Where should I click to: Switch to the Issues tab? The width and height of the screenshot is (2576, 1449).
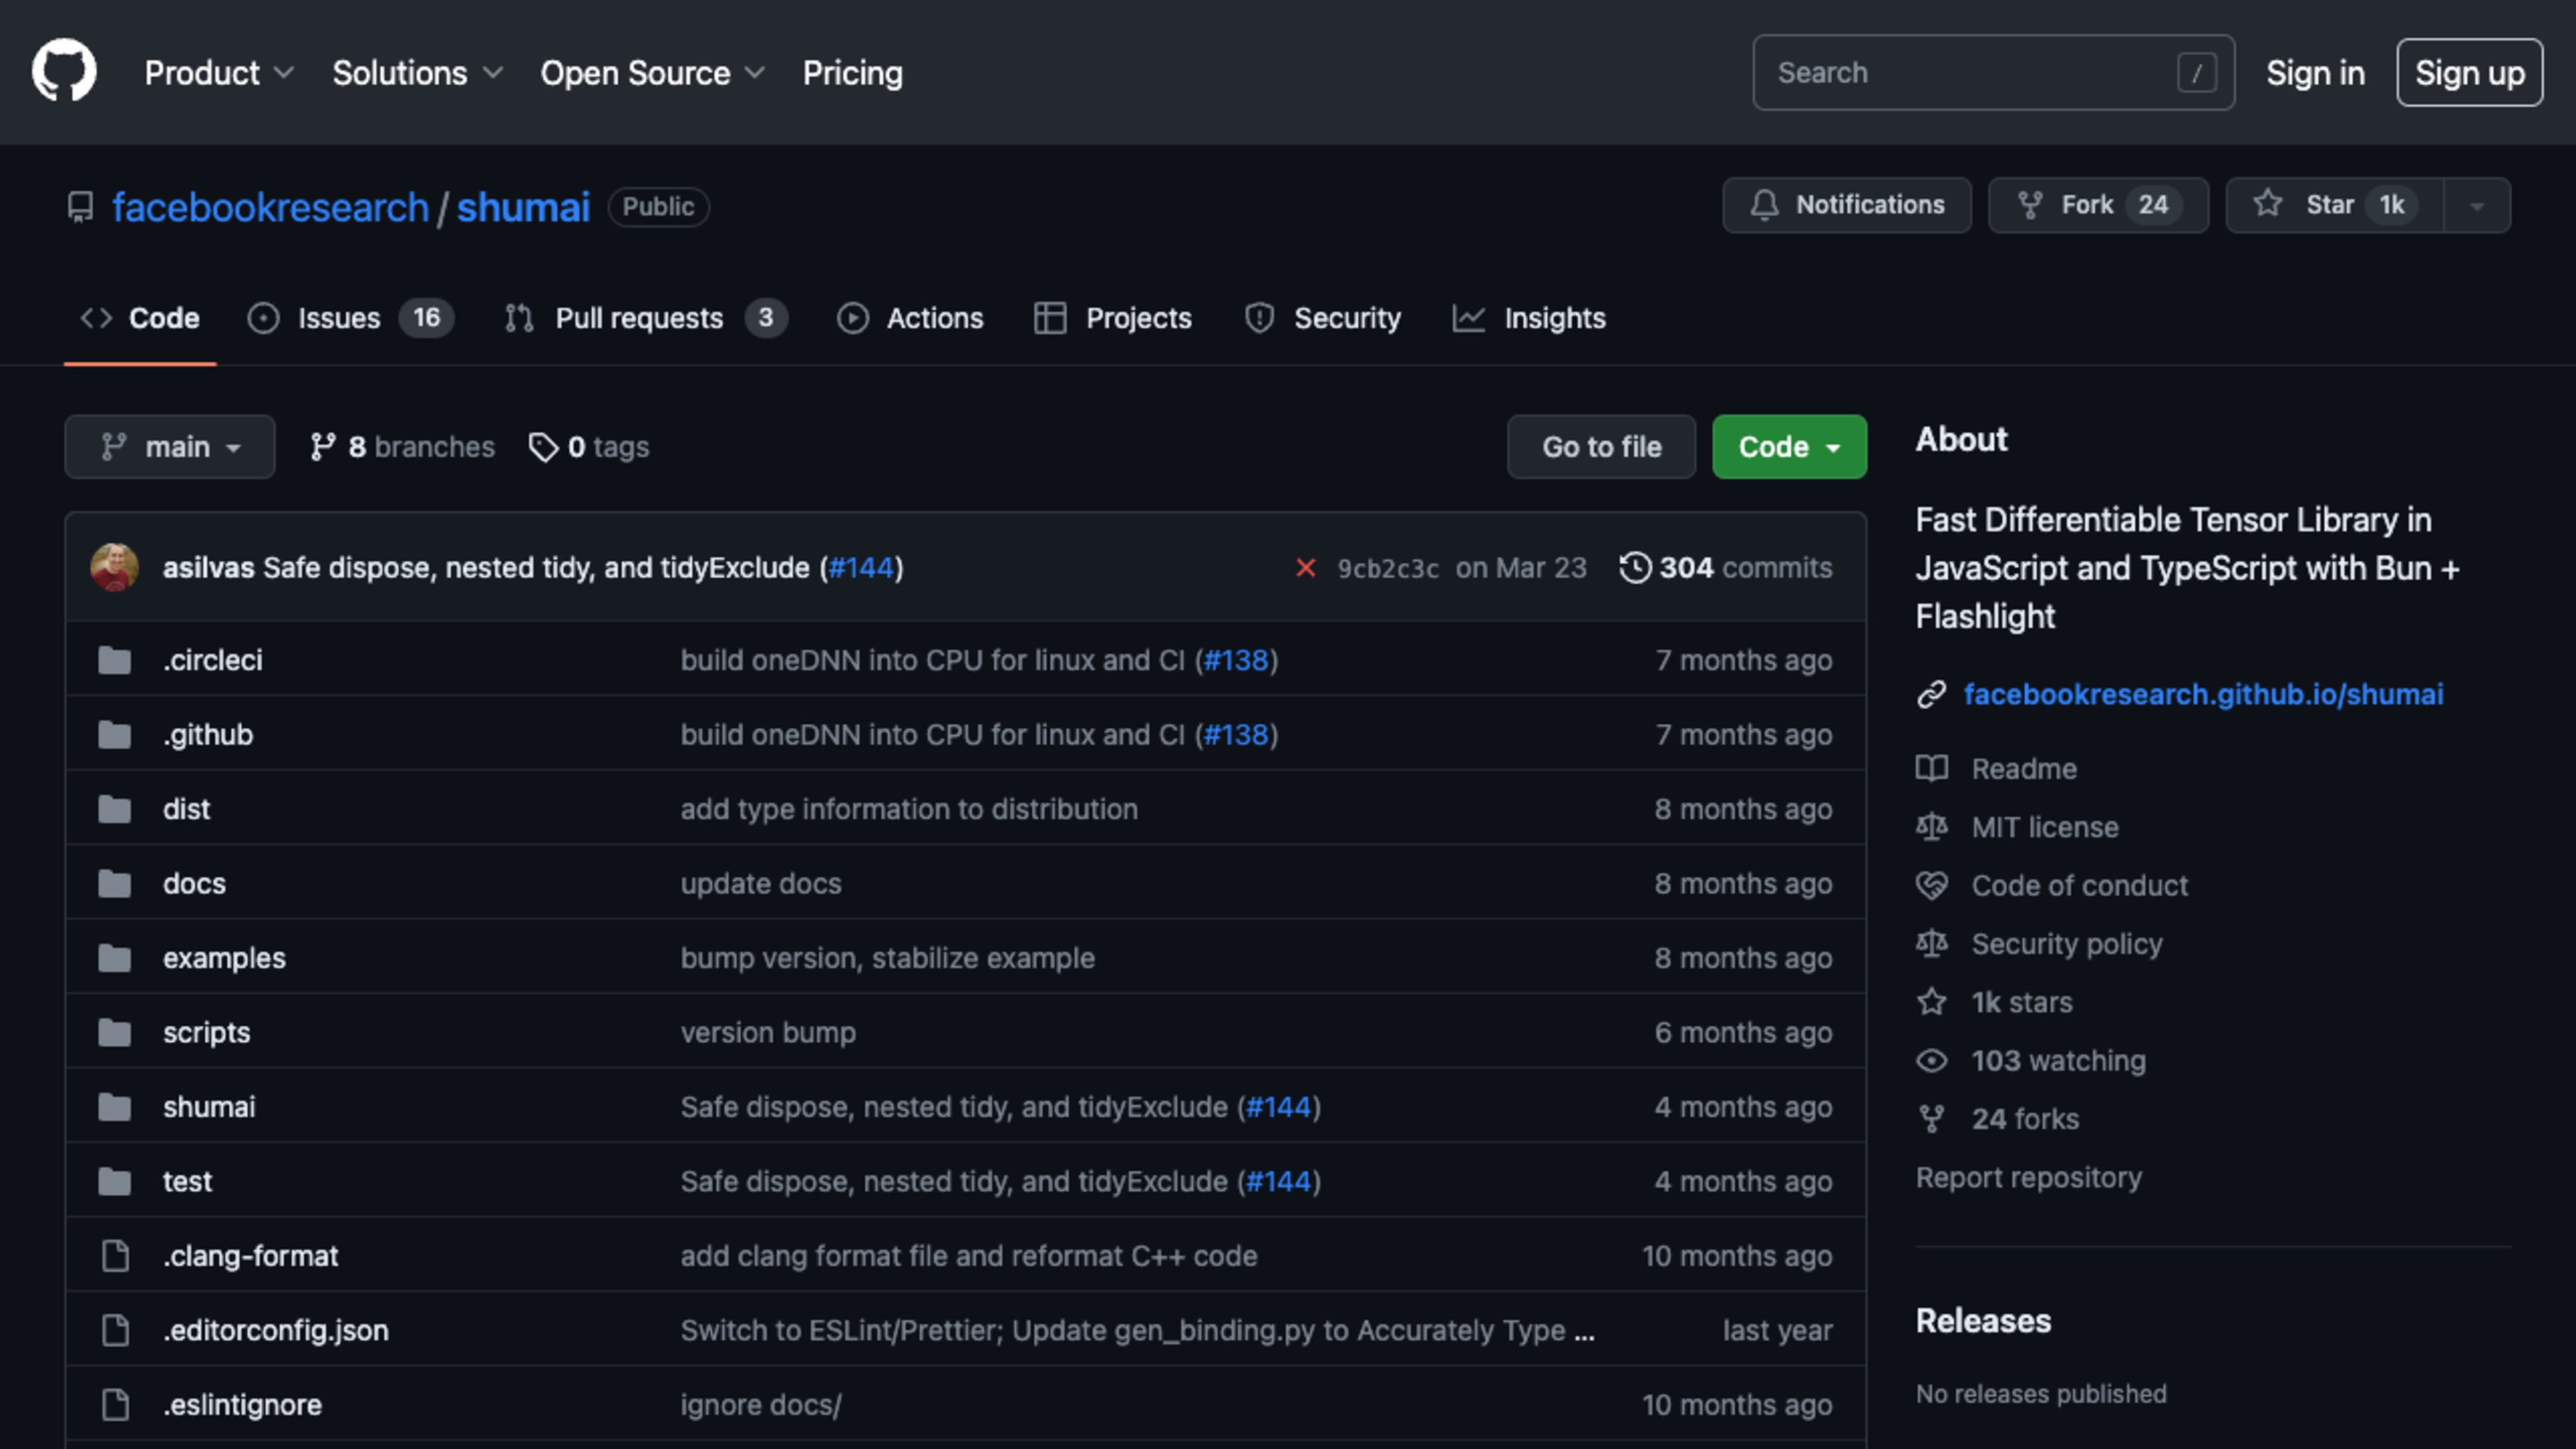tap(340, 318)
